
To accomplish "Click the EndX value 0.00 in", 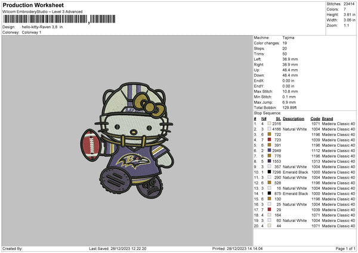I will pos(288,81).
